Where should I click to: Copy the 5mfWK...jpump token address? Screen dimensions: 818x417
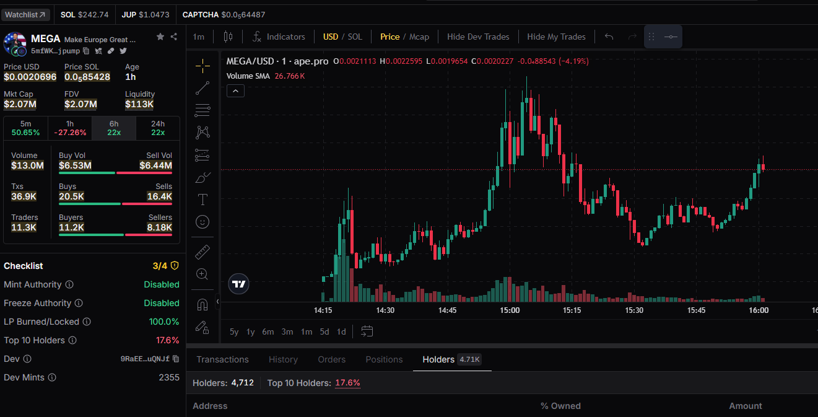(86, 51)
